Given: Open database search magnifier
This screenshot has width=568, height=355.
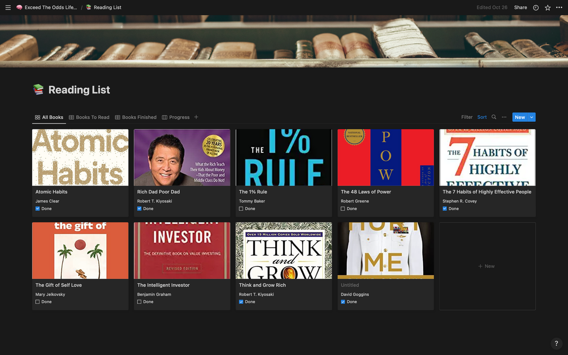Looking at the screenshot, I should (494, 117).
